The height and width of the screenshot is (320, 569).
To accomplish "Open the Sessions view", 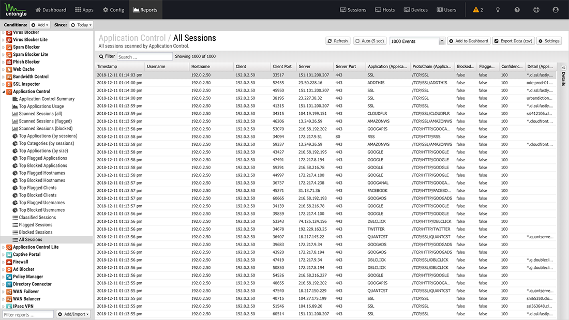I will point(353,10).
